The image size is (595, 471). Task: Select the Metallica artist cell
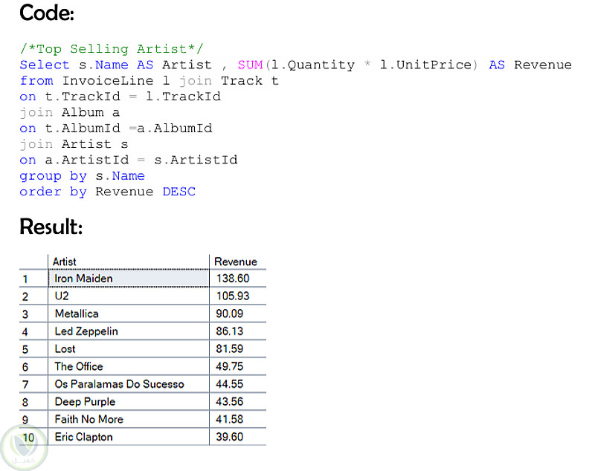point(129,314)
